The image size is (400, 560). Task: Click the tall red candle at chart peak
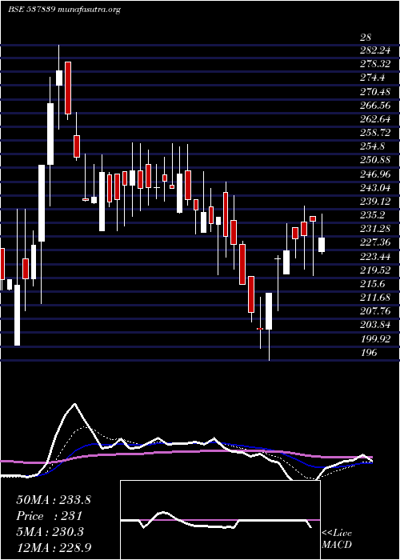pos(68,88)
